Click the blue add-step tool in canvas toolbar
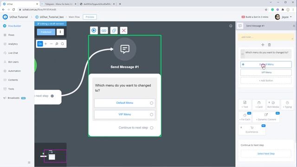This screenshot has height=167, width=297. pos(40,44)
